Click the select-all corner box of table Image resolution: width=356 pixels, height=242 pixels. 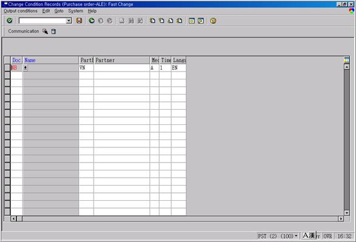(7, 60)
